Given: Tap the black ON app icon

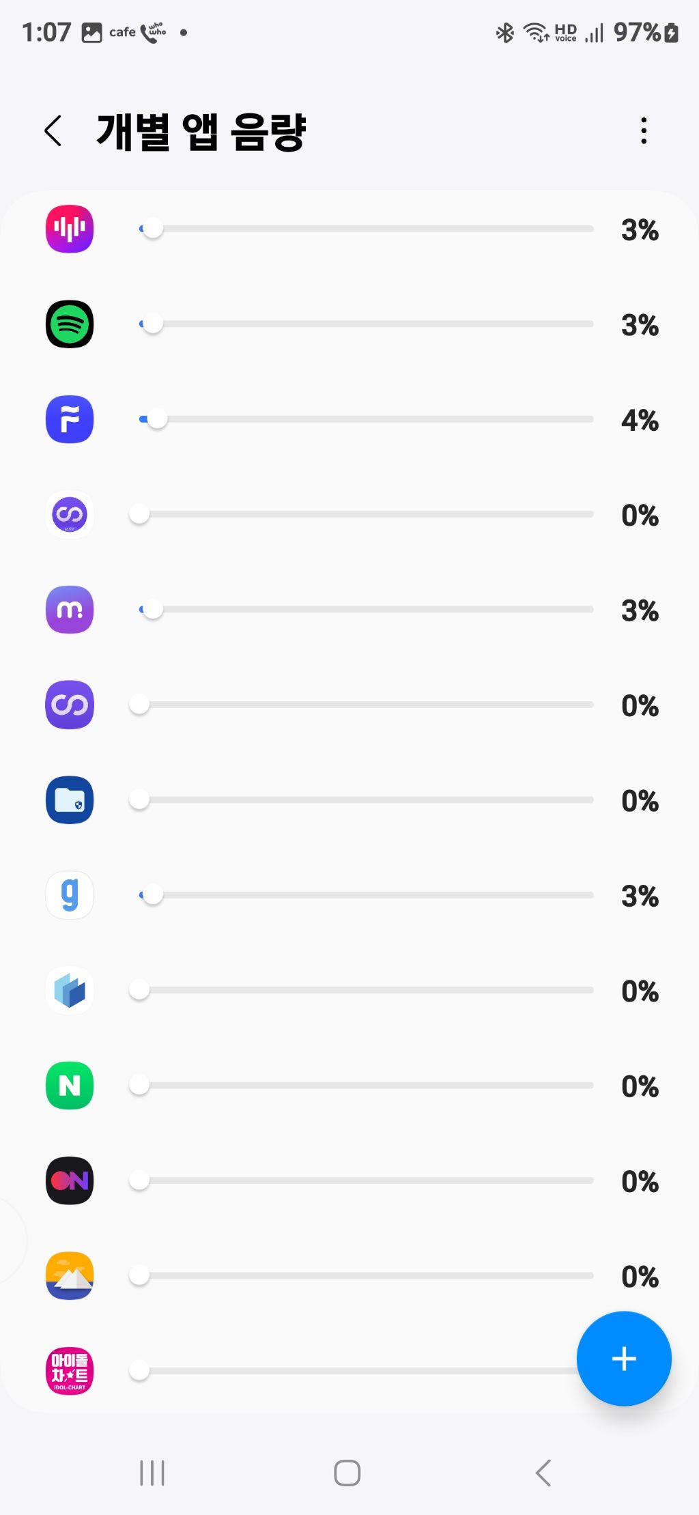Looking at the screenshot, I should [x=70, y=1180].
